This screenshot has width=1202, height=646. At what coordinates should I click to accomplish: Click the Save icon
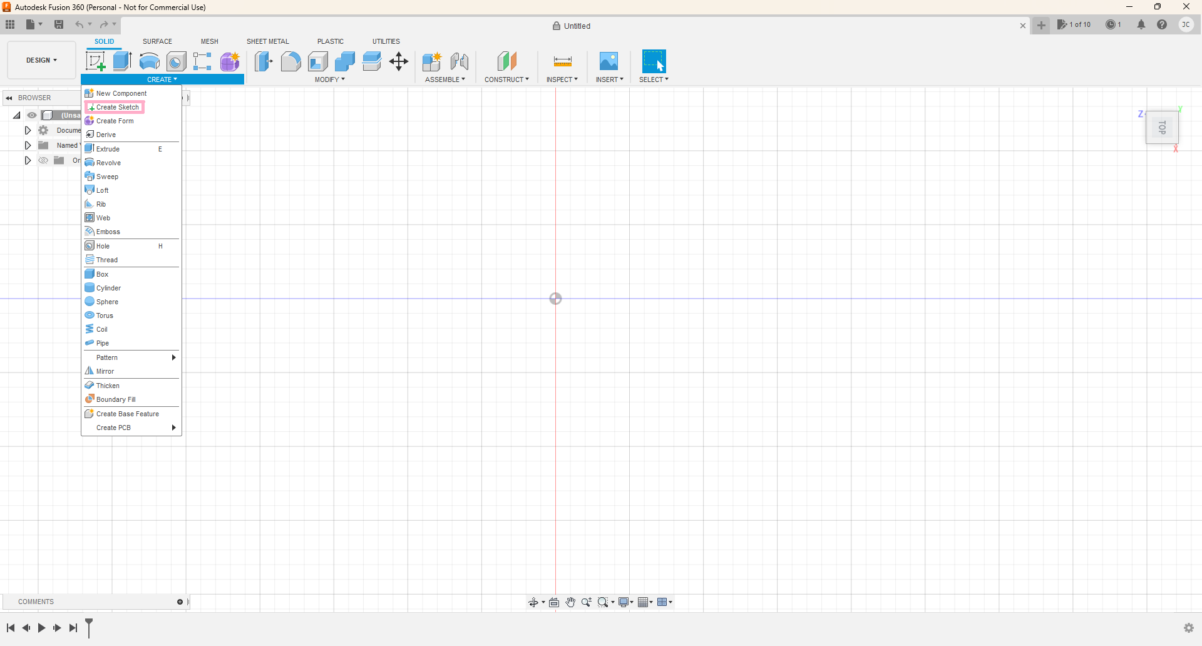tap(59, 24)
